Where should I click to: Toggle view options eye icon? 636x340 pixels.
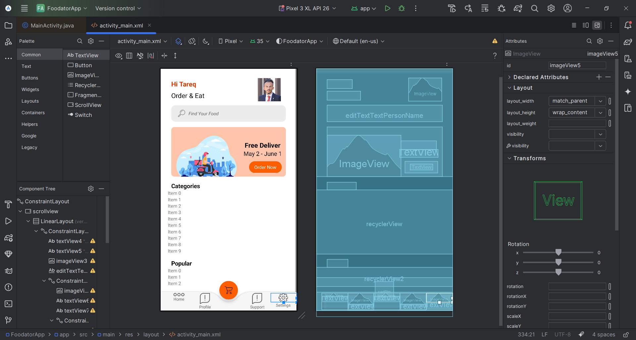pos(118,56)
